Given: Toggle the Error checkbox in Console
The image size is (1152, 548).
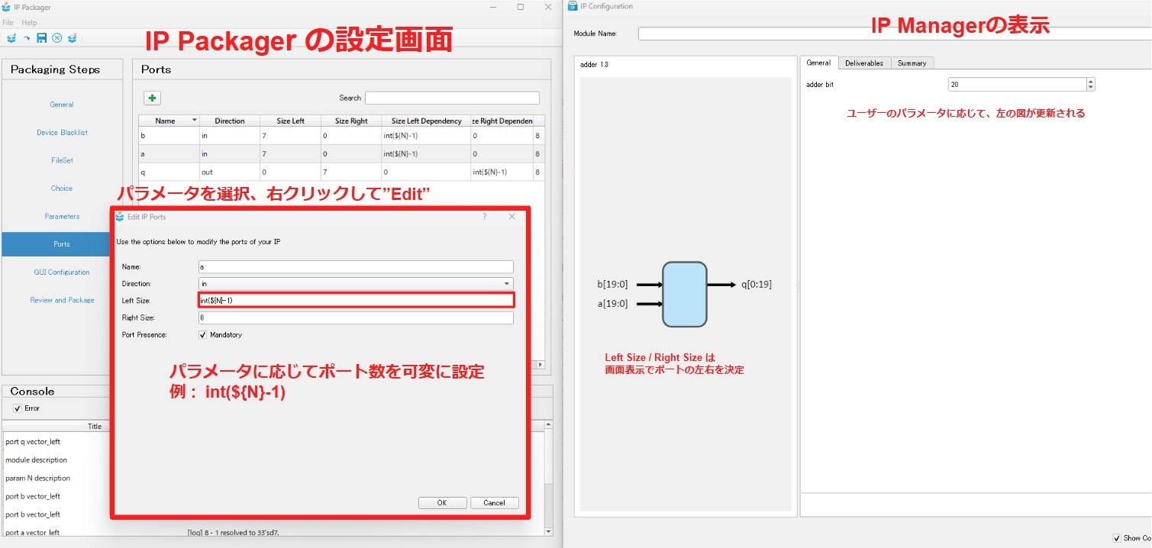Looking at the screenshot, I should (x=18, y=408).
